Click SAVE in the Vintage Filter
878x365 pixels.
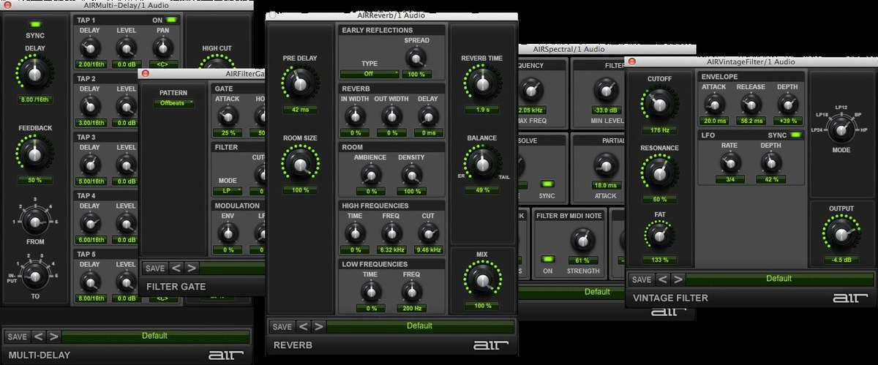(x=641, y=279)
